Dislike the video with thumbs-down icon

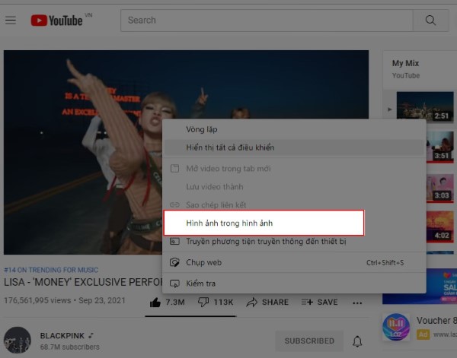click(x=203, y=302)
